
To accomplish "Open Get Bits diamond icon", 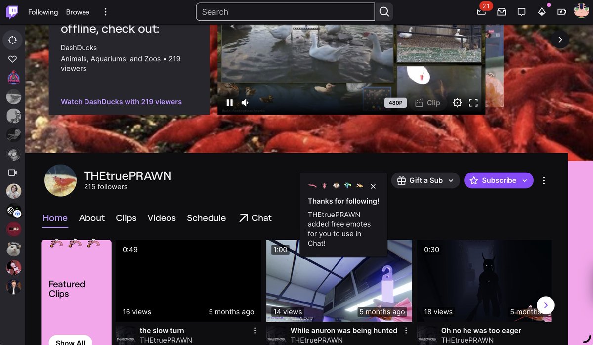I will point(542,12).
